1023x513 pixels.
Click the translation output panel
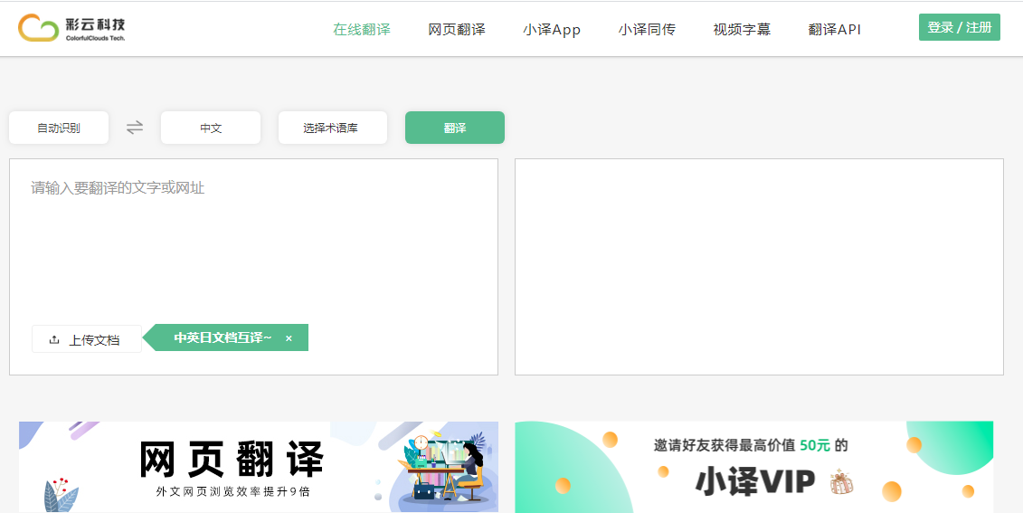point(759,267)
